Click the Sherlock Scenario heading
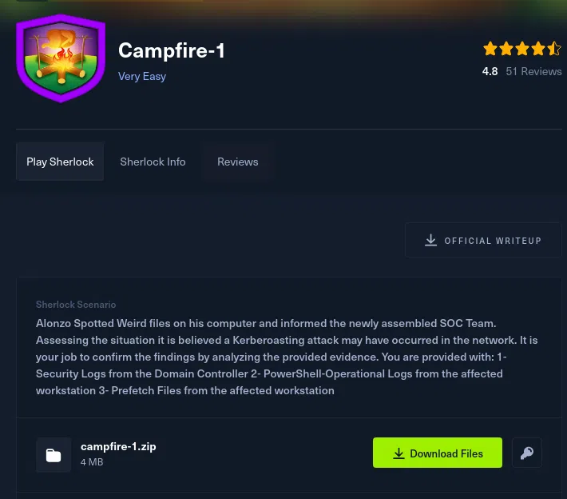 76,305
